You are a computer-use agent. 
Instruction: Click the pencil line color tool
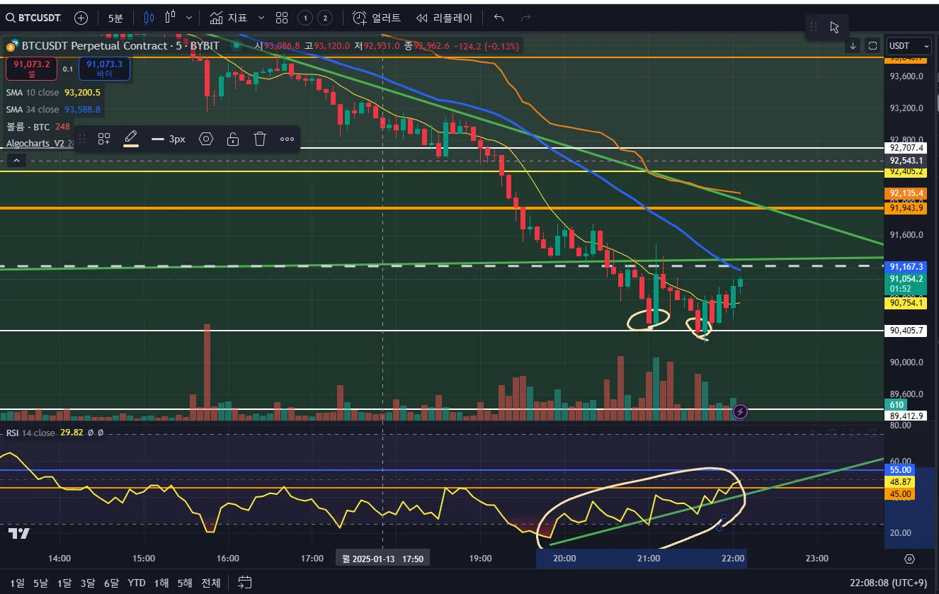coord(131,138)
